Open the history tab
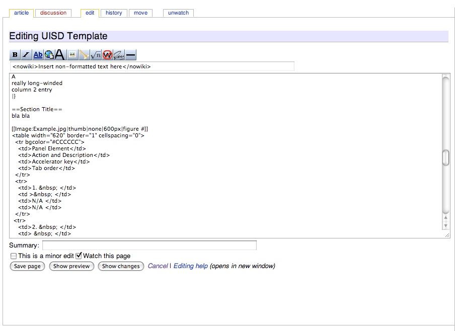 tap(114, 13)
